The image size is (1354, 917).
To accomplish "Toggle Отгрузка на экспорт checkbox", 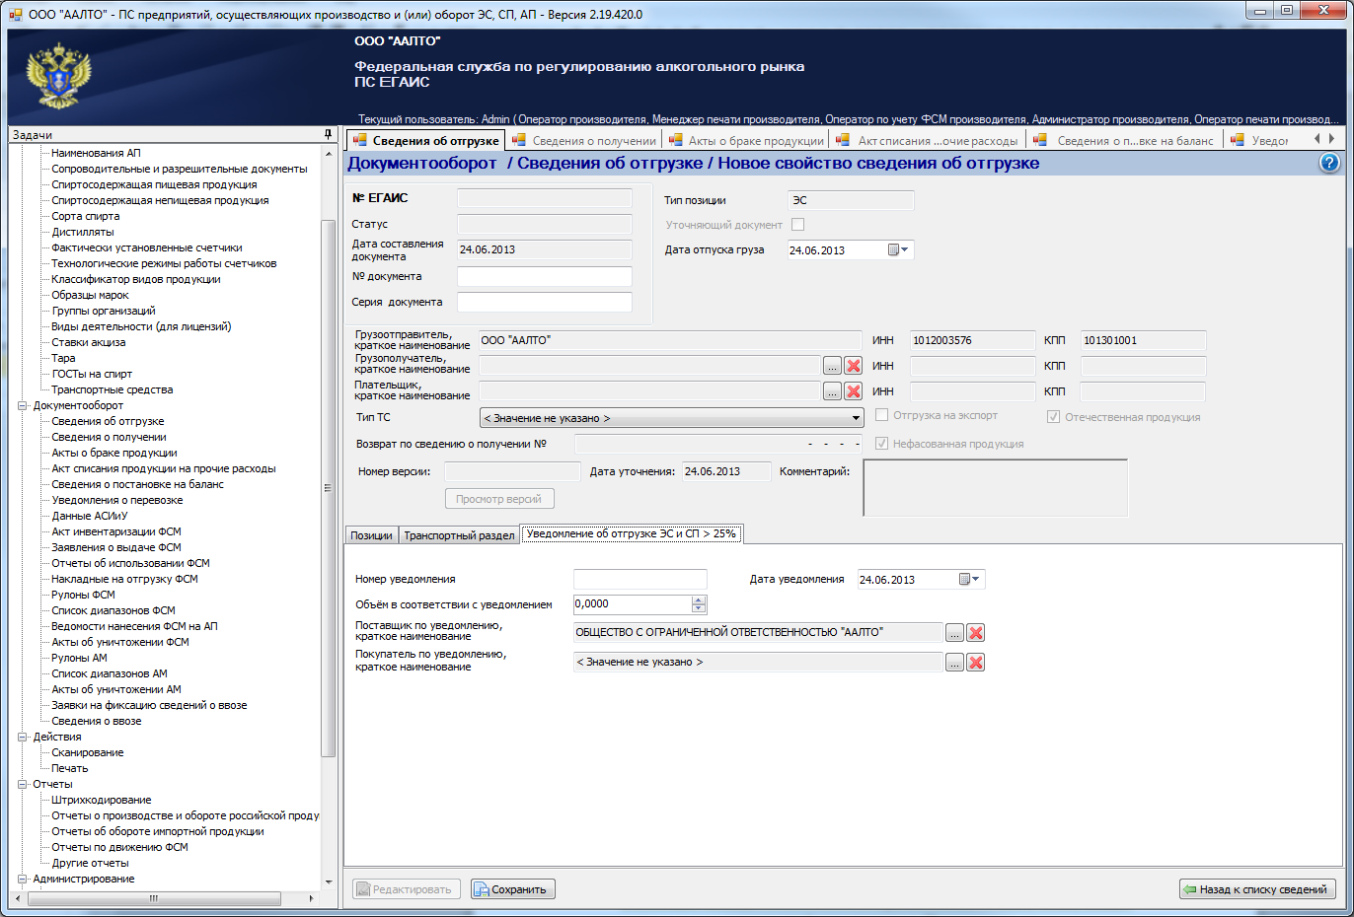I will (x=882, y=415).
